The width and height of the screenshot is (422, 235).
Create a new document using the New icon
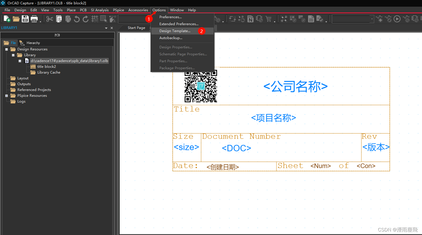pyautogui.click(x=6, y=19)
